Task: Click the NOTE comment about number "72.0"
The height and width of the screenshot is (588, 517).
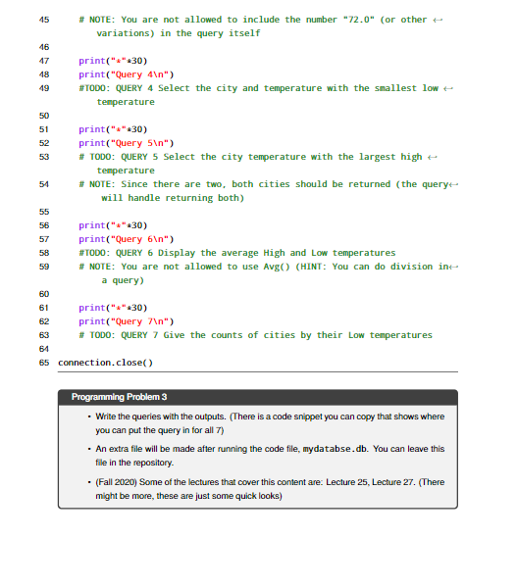Action: point(260,26)
